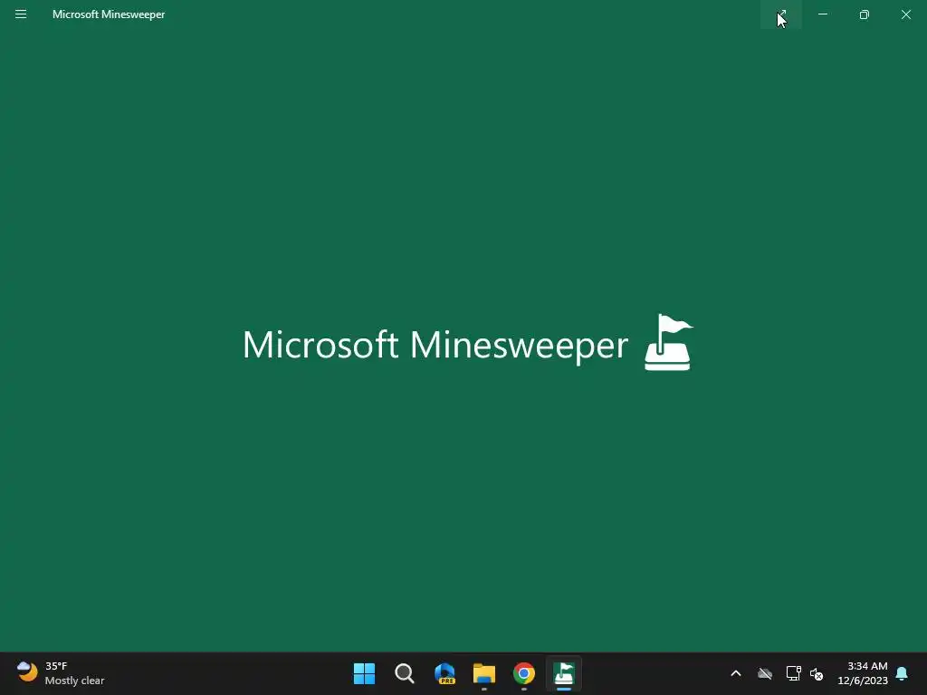927x695 pixels.
Task: Enter full screen mode using the arrow icon
Action: (781, 14)
